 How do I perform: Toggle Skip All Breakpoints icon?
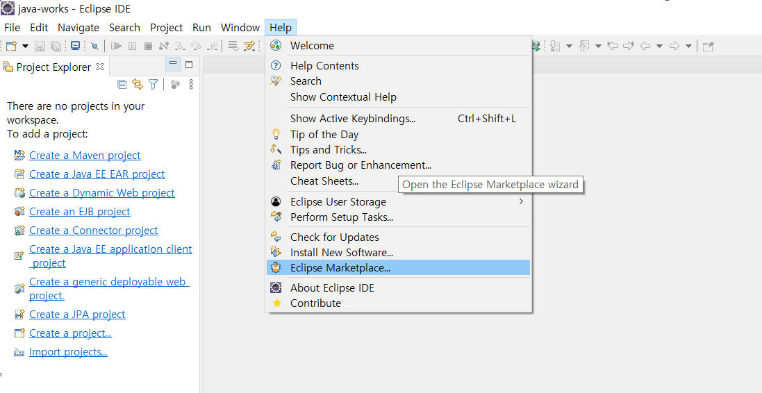click(94, 46)
